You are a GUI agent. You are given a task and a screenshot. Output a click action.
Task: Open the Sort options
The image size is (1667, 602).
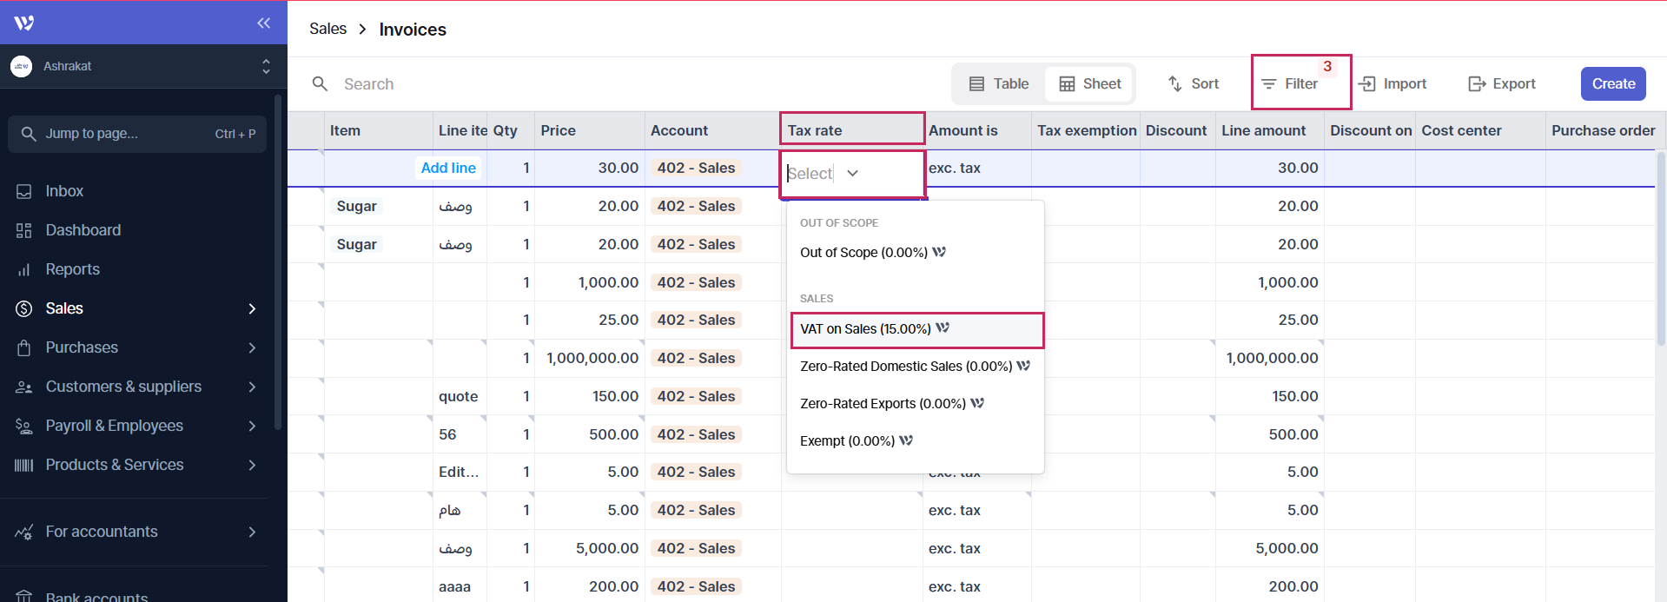[1193, 83]
